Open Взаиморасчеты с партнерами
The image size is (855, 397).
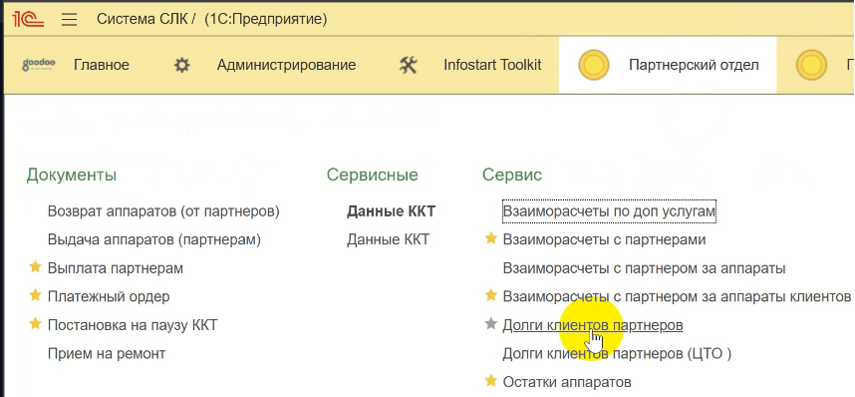(604, 239)
